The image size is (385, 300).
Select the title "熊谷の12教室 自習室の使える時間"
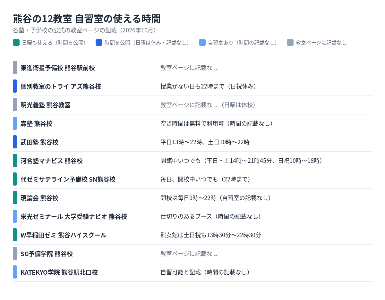[87, 19]
